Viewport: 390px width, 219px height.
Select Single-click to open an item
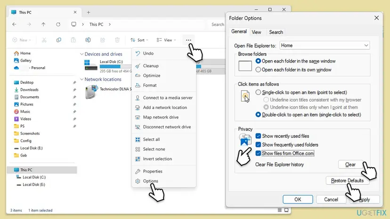click(x=258, y=93)
